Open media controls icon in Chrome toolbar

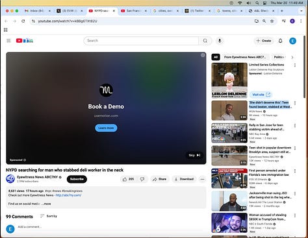click(284, 21)
